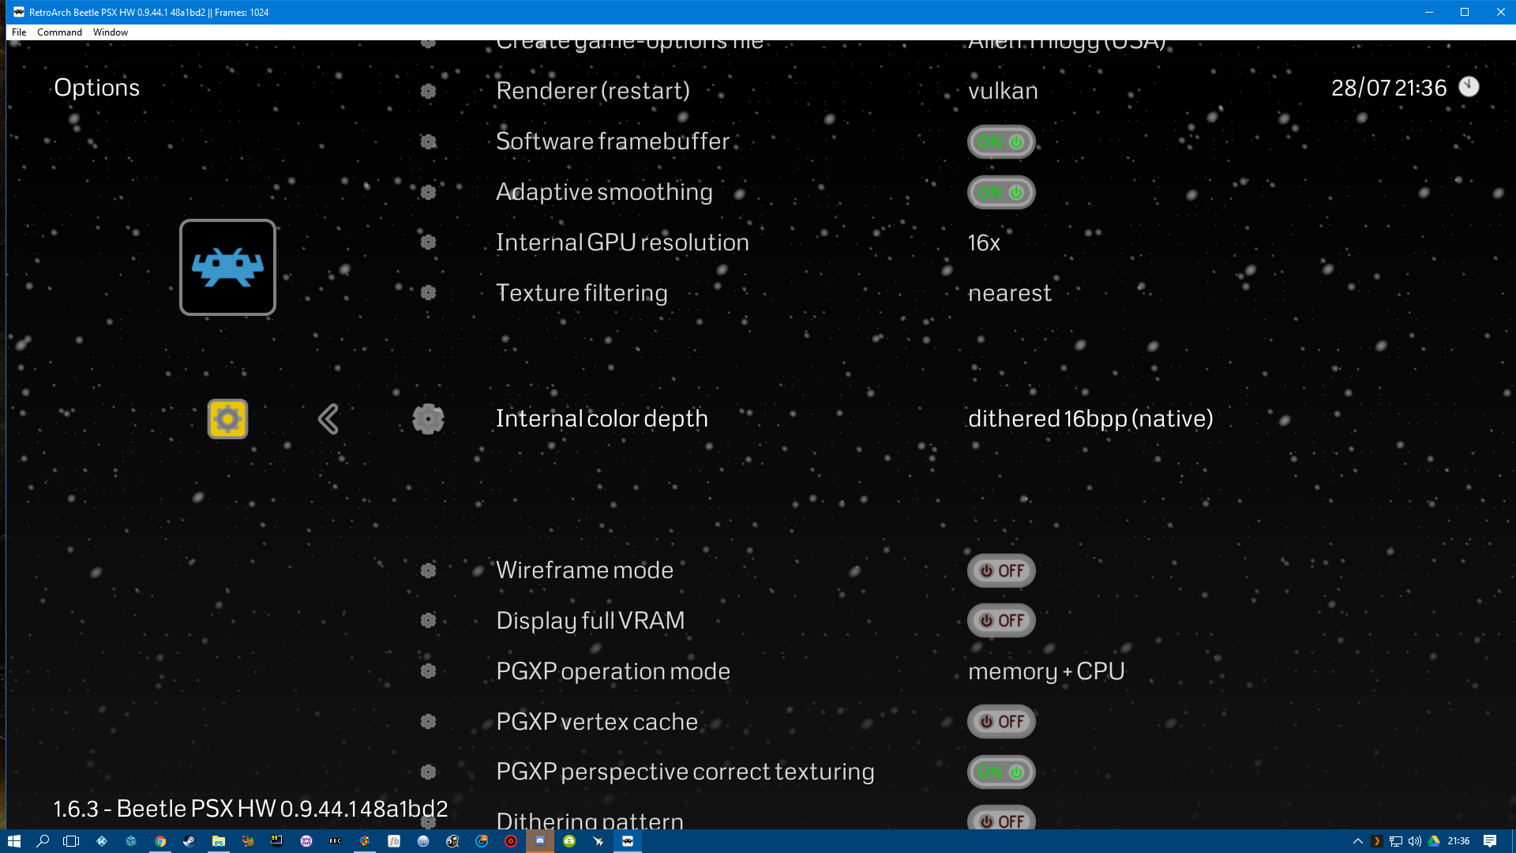Image resolution: width=1516 pixels, height=853 pixels.
Task: Open Steam from the taskbar
Action: click(x=189, y=841)
